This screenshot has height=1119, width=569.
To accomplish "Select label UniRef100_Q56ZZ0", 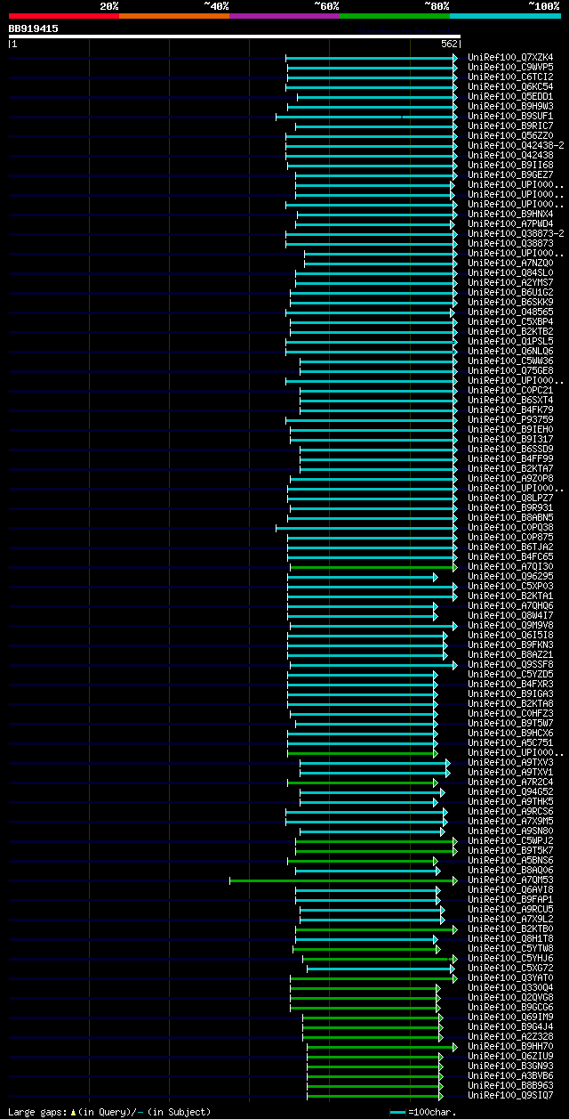I will [x=510, y=135].
